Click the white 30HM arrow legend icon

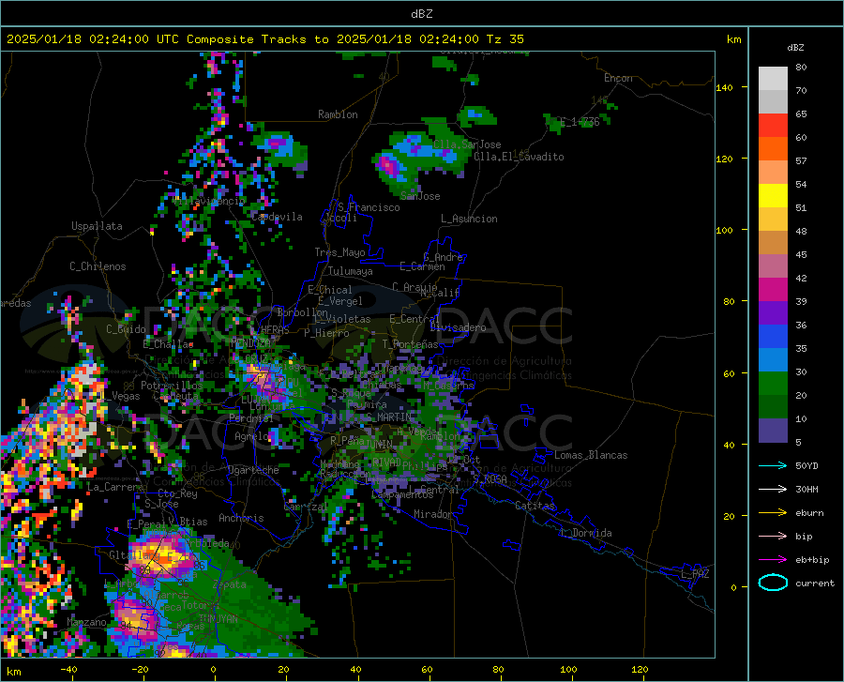(773, 490)
